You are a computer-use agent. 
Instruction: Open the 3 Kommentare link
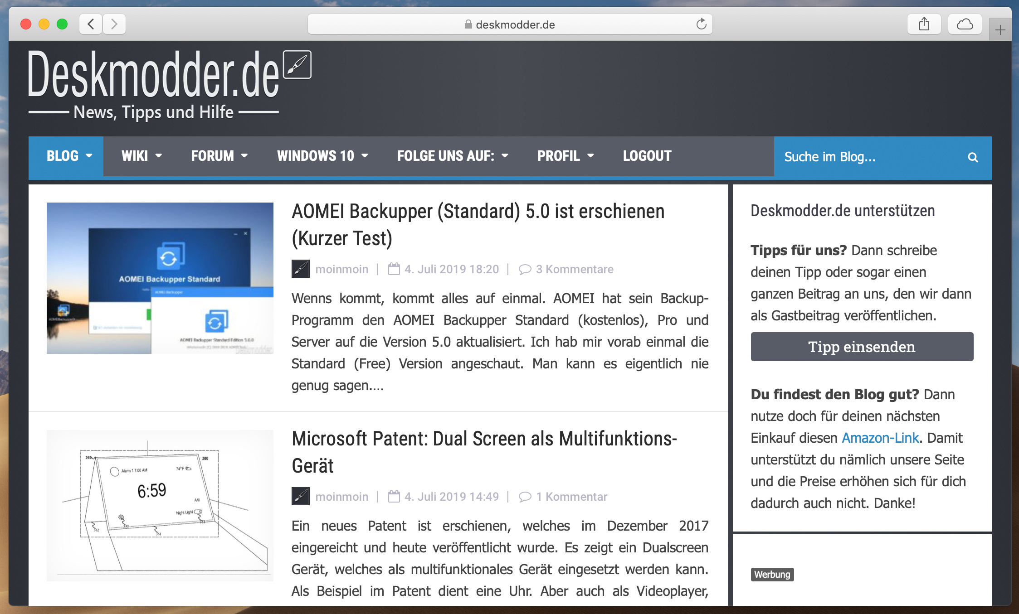pyautogui.click(x=575, y=269)
